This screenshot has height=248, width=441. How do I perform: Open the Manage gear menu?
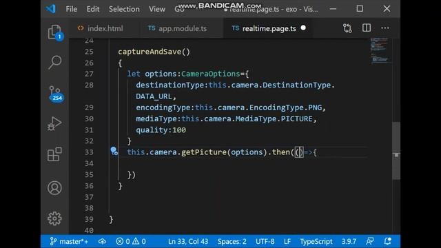(54, 218)
